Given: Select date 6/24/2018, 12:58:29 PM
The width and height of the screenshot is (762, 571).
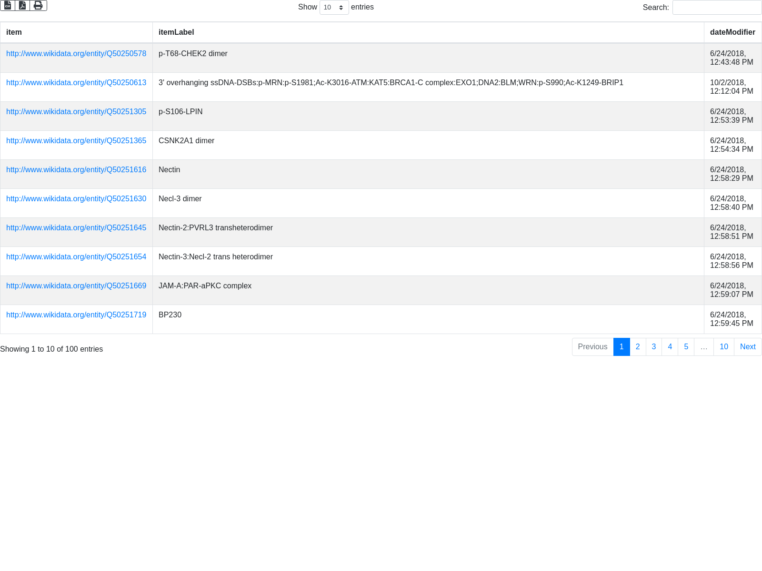Looking at the screenshot, I should (x=732, y=174).
